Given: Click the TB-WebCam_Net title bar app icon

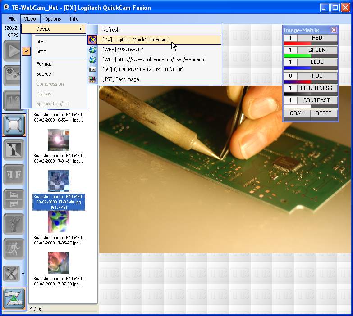Looking at the screenshot, I should coord(6,7).
